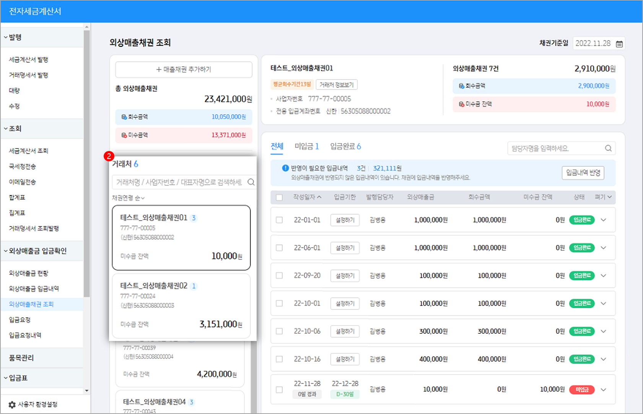Click the 미수금액 icon in 총 외상매출채권 card
This screenshot has width=643, height=414.
pos(124,135)
